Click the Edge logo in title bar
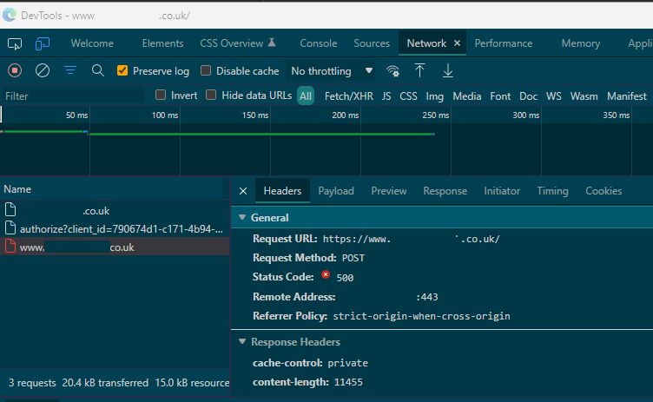This screenshot has width=653, height=402. (10, 16)
